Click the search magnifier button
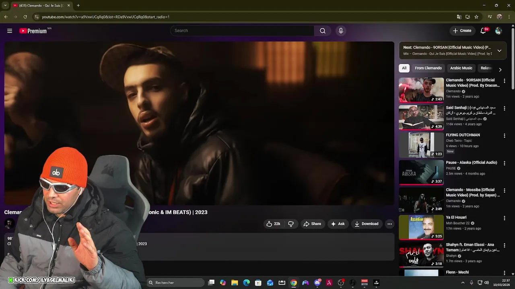 click(323, 31)
